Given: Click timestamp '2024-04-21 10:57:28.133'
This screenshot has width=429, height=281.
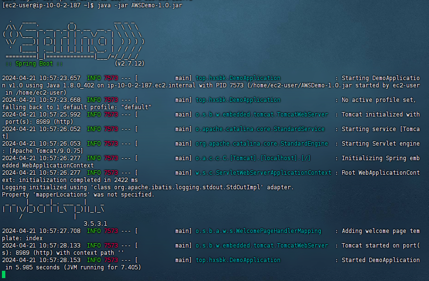Looking at the screenshot, I should click(41, 246).
